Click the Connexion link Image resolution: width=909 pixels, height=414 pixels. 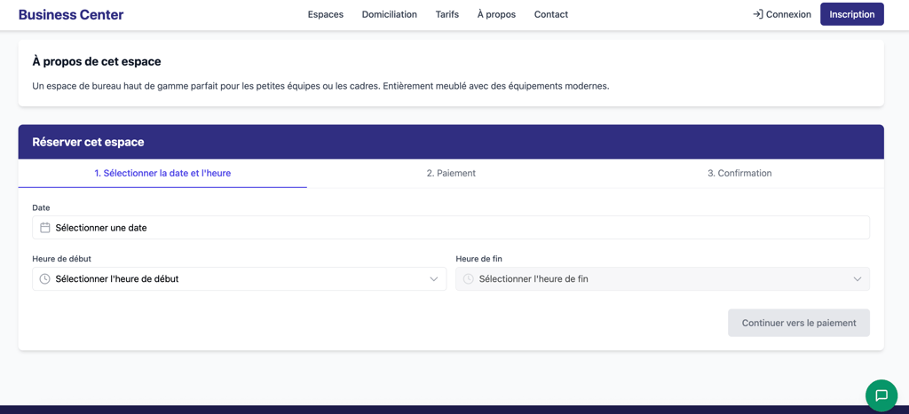(781, 14)
